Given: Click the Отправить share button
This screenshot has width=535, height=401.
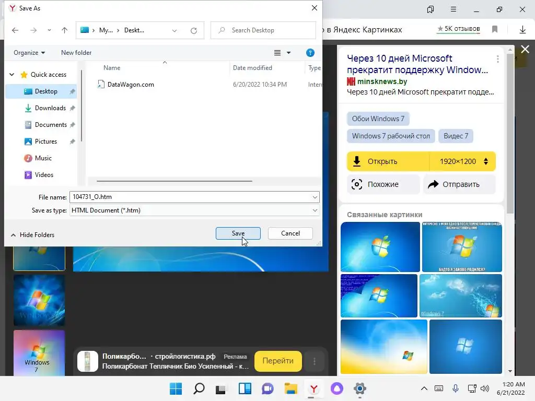Looking at the screenshot, I should [459, 184].
